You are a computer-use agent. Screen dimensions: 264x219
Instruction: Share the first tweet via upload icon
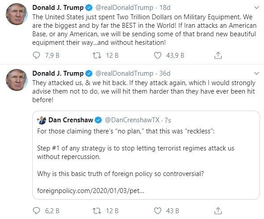[218, 55]
